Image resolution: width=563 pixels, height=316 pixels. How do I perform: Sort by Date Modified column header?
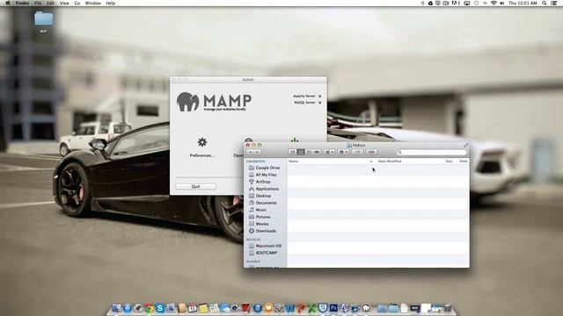[x=390, y=162]
